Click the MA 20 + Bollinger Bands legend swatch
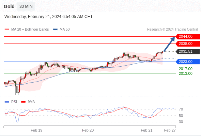This screenshot has width=201, height=136. [7, 30]
